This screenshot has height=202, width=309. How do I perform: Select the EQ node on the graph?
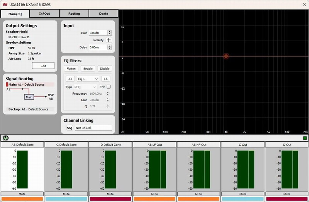tap(226, 56)
